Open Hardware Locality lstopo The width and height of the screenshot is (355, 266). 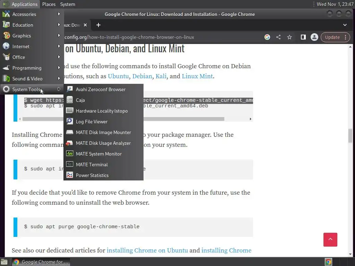(103, 111)
